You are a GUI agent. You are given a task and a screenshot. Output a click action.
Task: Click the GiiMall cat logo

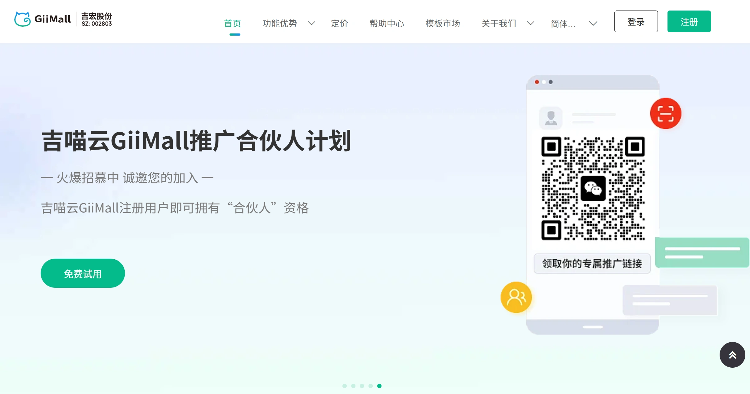(x=22, y=19)
